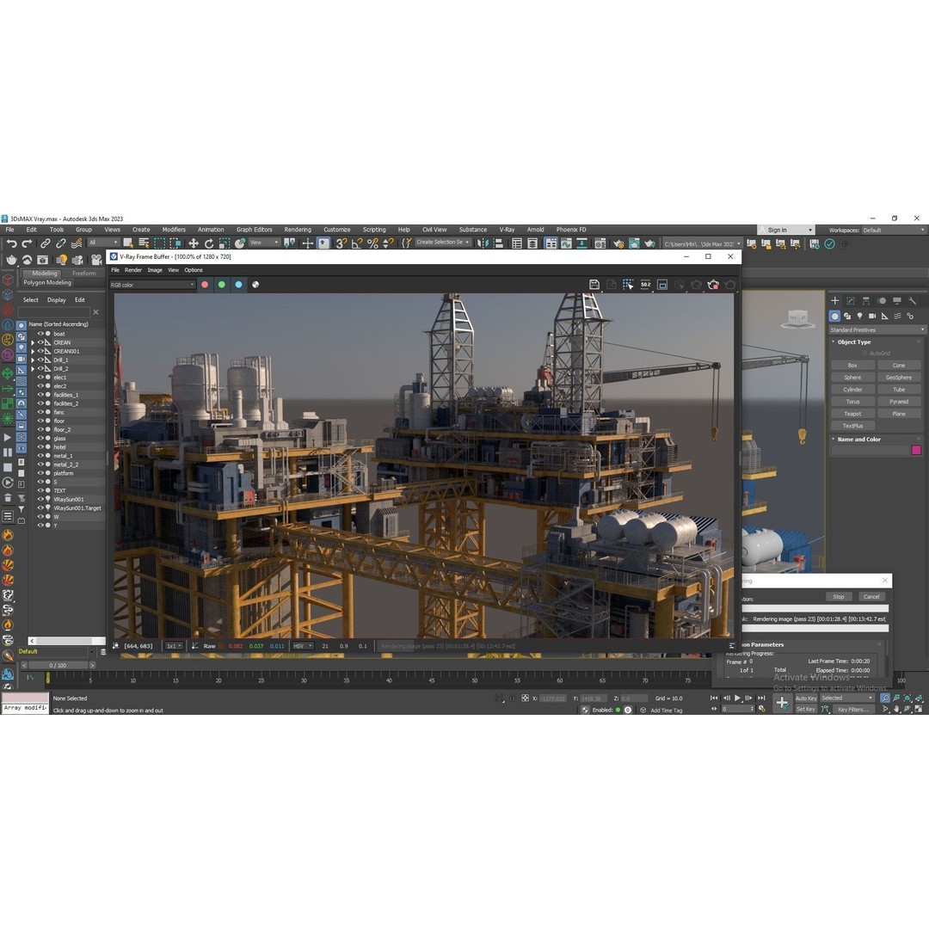Turn off the Enabled animation toggle
929x929 pixels.
pos(618,710)
